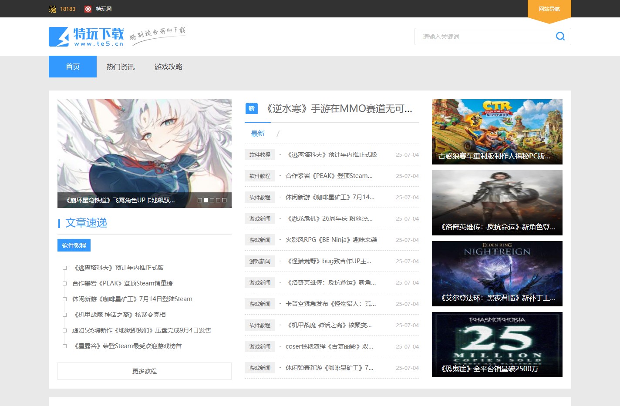
Task: Open 合作攀岩《PEAK》登顶Steam销量榜 article
Action: [x=122, y=283]
